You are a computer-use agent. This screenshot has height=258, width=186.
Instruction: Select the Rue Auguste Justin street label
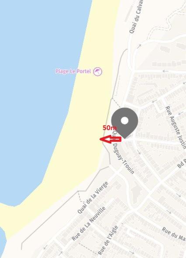point(176,127)
